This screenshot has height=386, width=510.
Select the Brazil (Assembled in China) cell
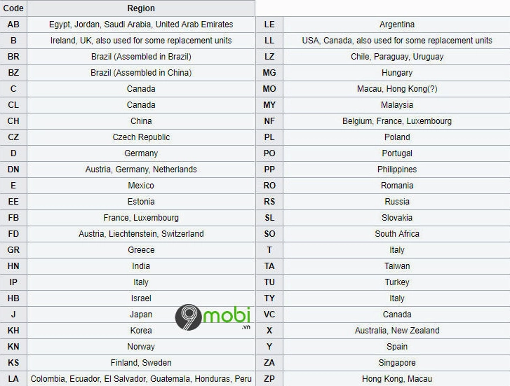point(141,73)
